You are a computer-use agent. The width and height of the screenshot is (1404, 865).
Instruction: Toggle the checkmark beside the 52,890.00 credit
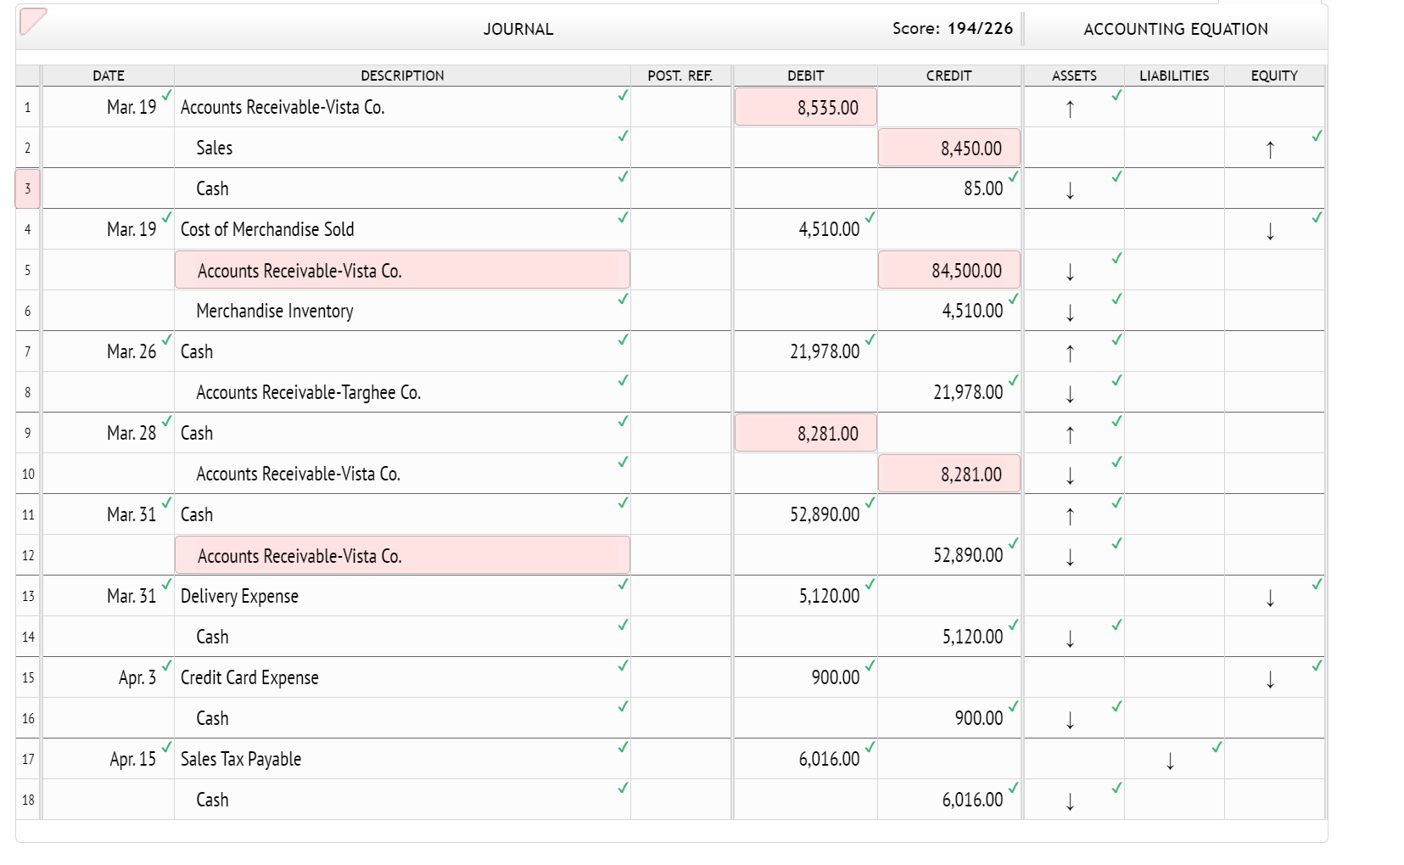pyautogui.click(x=1012, y=543)
